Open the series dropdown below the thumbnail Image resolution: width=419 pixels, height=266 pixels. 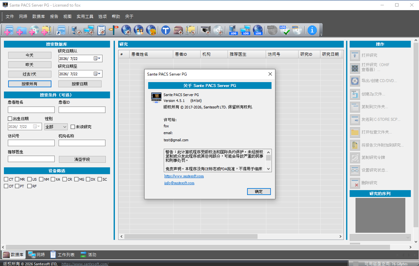(x=380, y=238)
